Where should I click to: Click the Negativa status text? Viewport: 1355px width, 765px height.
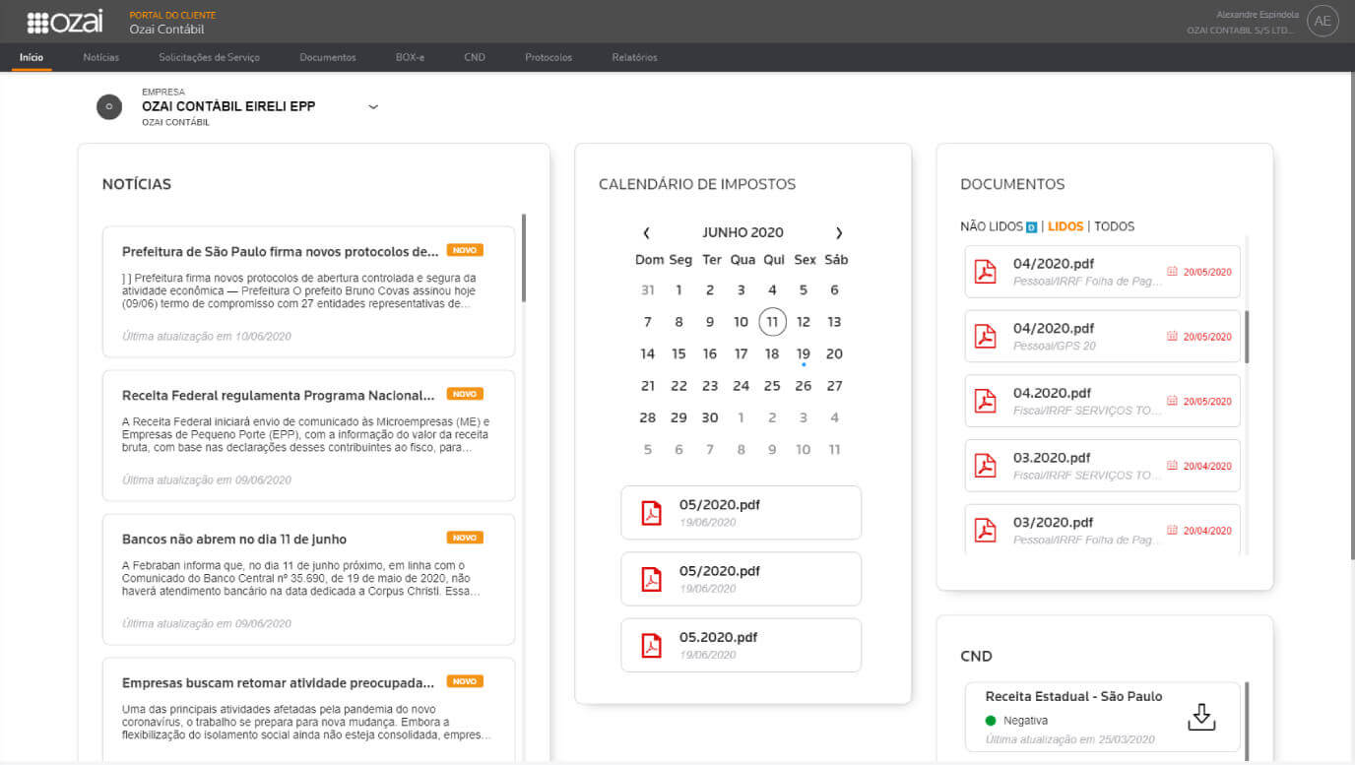point(1025,721)
